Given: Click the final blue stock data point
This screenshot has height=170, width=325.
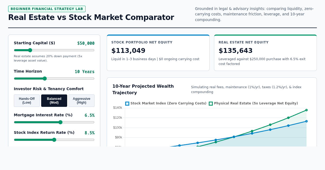Looking at the screenshot, I should [307, 121].
